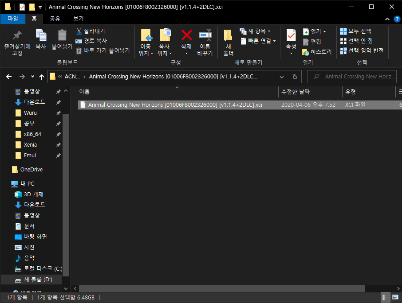Pin to Quick access (즐겨찾기에 고정)
The height and width of the screenshot is (303, 402).
point(17,43)
